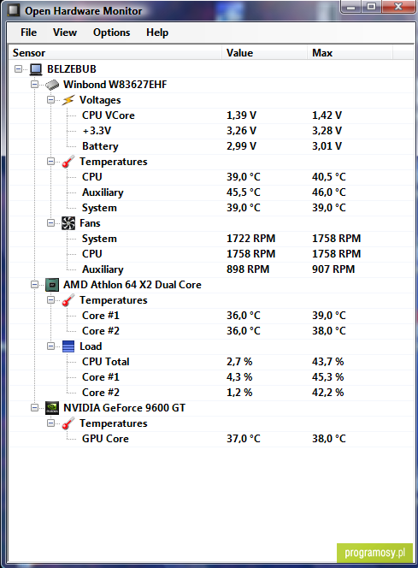
Task: Maximize the Open Hardware Monitor window
Action: click(371, 7)
